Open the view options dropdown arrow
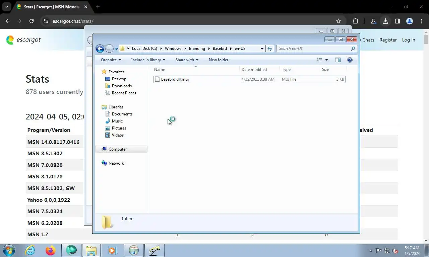Screen dimensions: 429x257 [x=326, y=60]
